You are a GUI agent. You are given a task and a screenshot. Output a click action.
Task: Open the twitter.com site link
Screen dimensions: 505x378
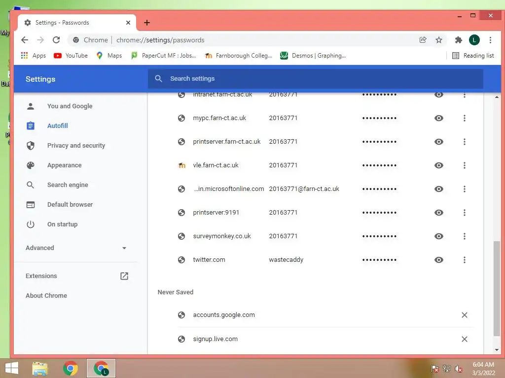tap(209, 260)
